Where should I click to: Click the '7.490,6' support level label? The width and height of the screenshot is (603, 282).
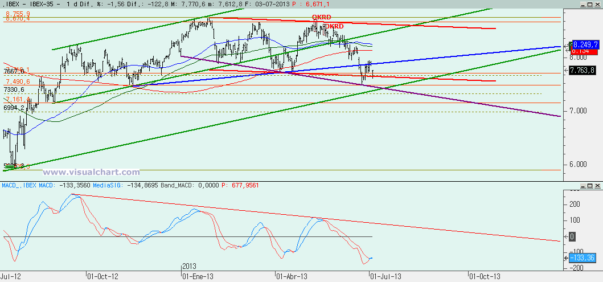click(x=18, y=81)
